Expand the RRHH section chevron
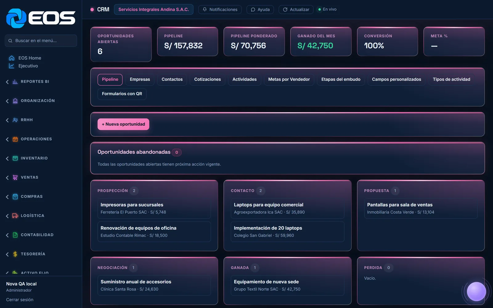This screenshot has height=308, width=493. click(7, 120)
